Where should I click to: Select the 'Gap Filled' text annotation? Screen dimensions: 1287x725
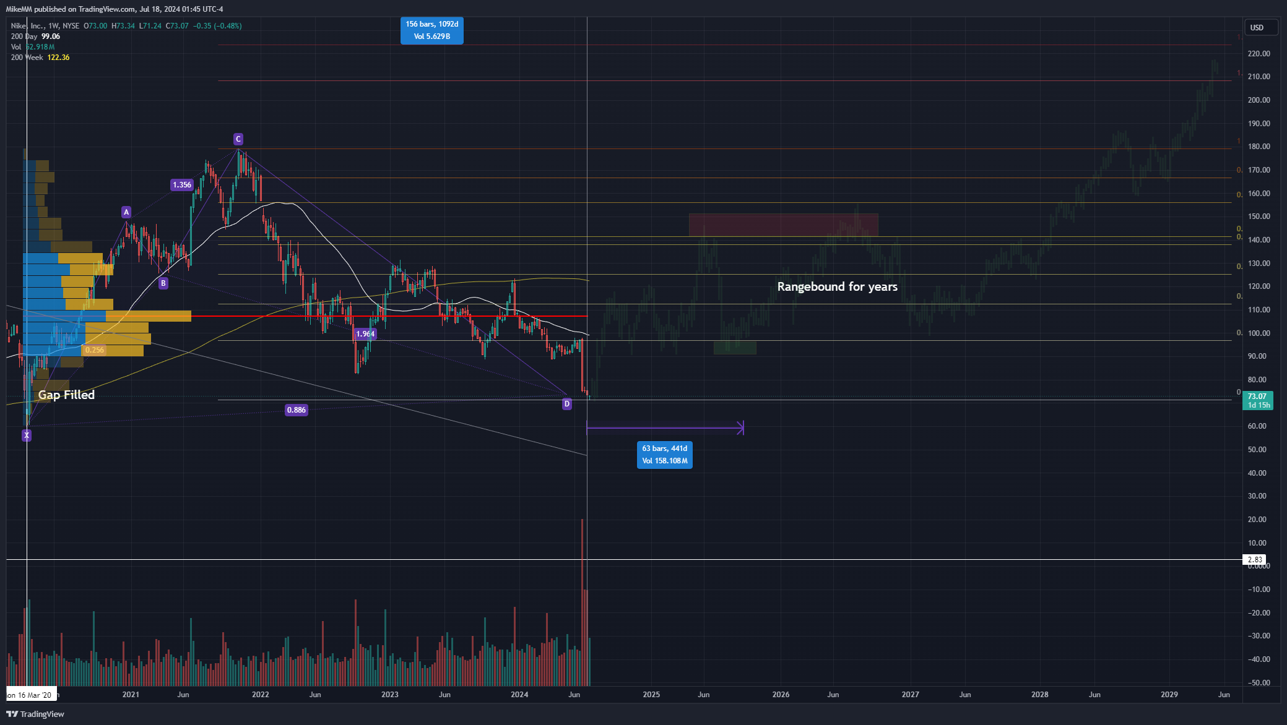tap(66, 395)
